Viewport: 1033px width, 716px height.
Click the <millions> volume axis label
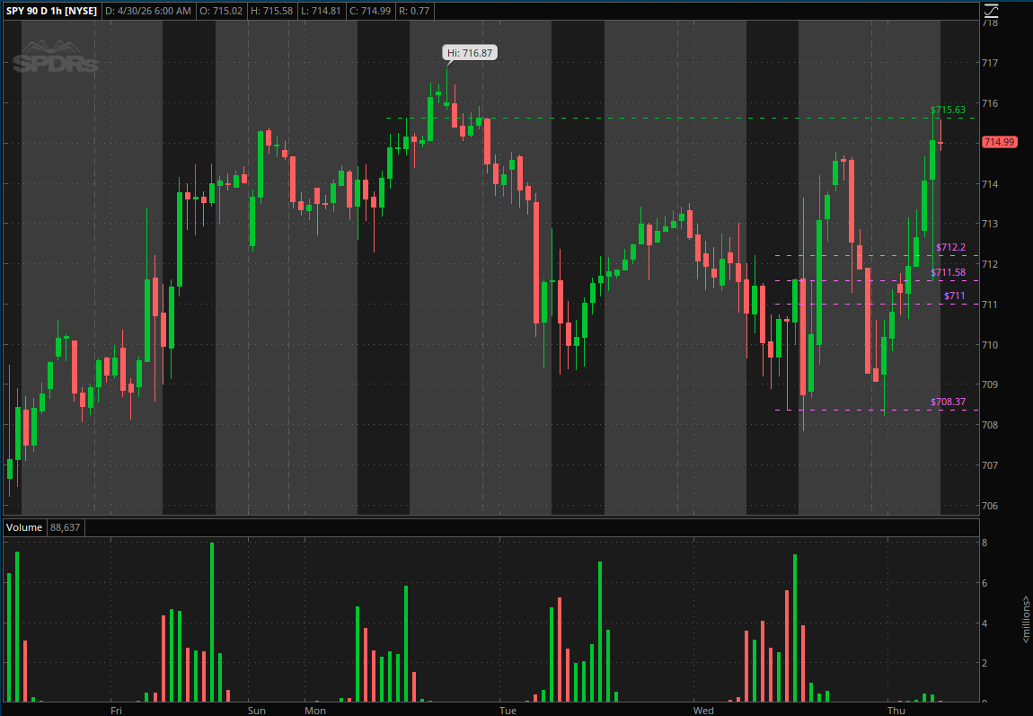[x=1026, y=620]
